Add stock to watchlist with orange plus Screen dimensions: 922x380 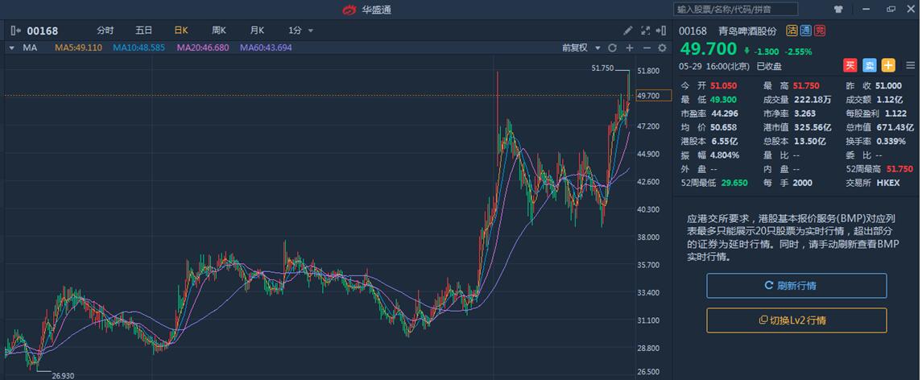click(x=888, y=65)
